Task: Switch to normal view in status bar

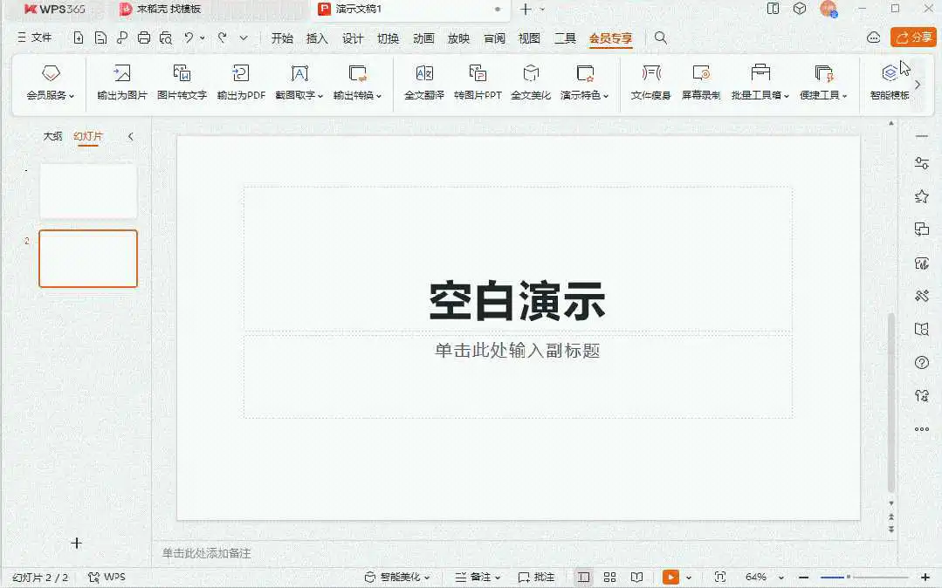Action: point(583,578)
